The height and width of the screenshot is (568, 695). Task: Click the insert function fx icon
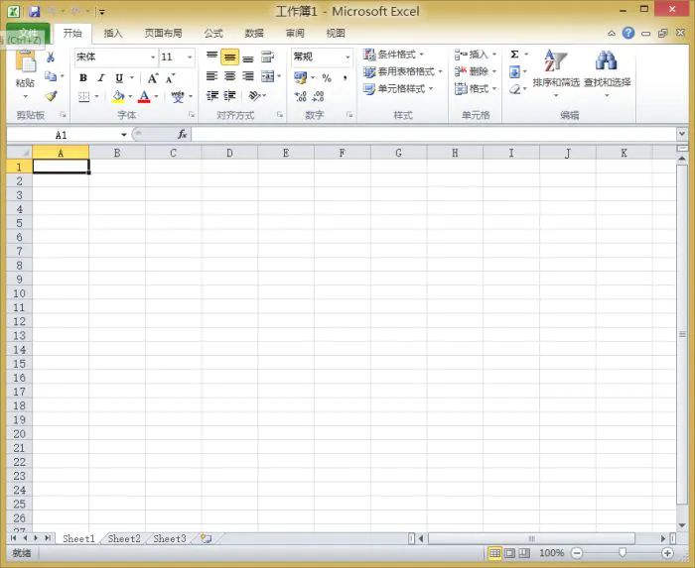click(182, 134)
